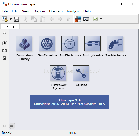This screenshot has width=139, height=136.
Task: Open the File menu
Action: tap(5, 11)
